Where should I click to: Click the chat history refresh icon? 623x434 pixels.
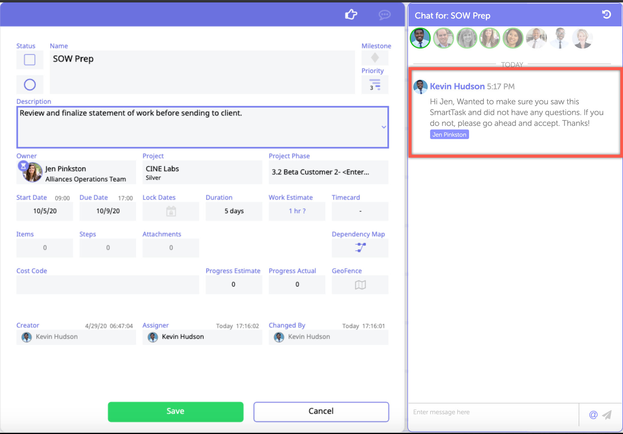click(607, 14)
